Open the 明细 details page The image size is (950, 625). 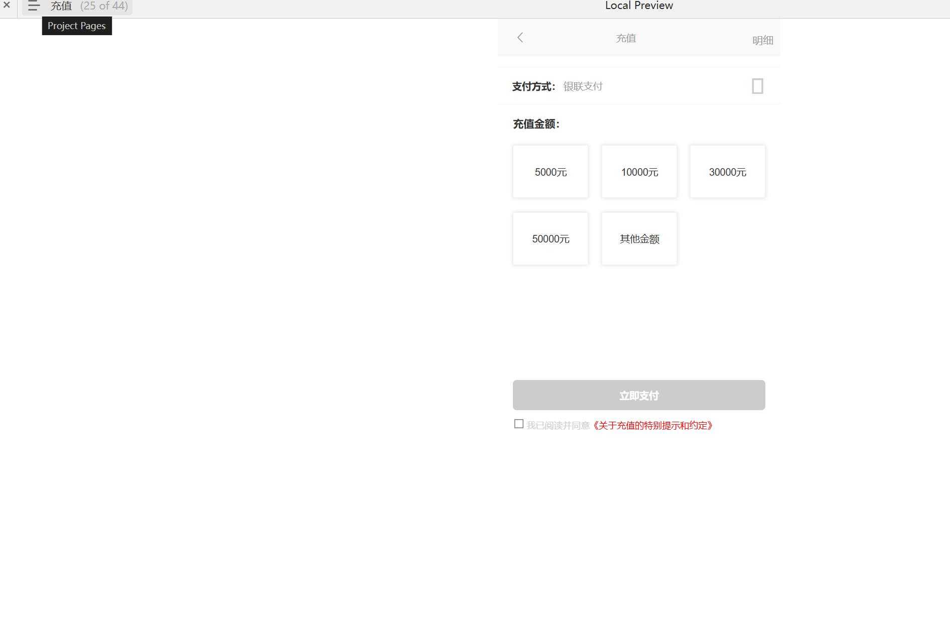pyautogui.click(x=762, y=40)
